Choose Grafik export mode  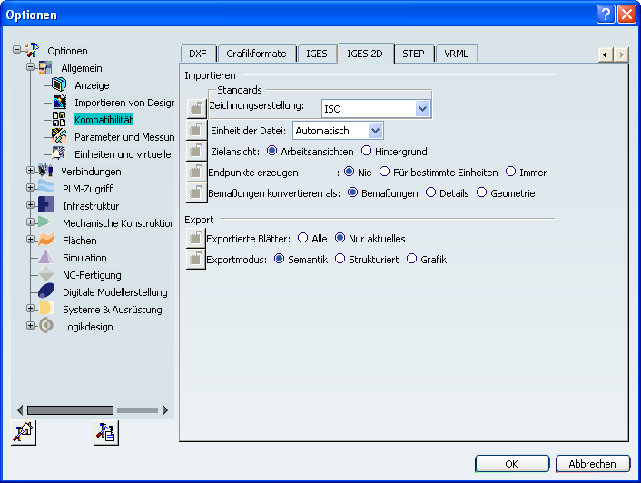412,260
